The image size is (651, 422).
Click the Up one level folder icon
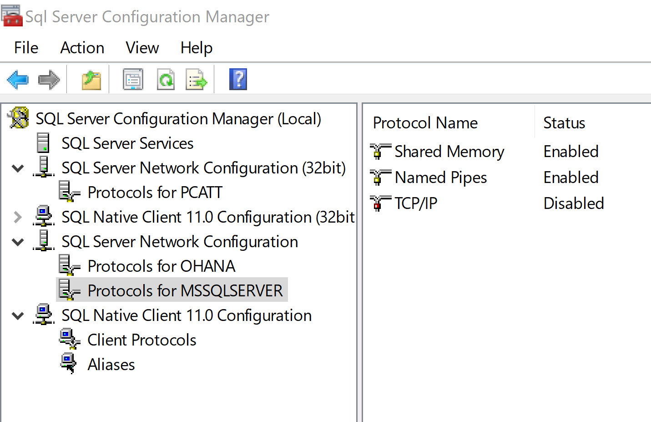click(91, 79)
